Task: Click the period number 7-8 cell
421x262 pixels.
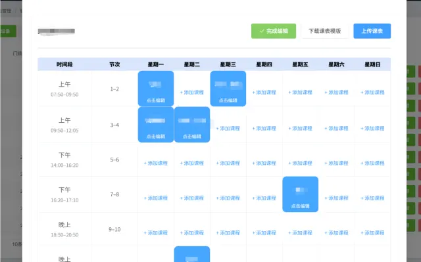Action: (x=114, y=194)
